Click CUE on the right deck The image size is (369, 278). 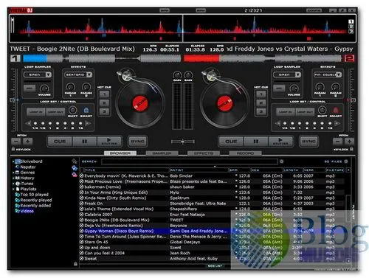(x=231, y=142)
